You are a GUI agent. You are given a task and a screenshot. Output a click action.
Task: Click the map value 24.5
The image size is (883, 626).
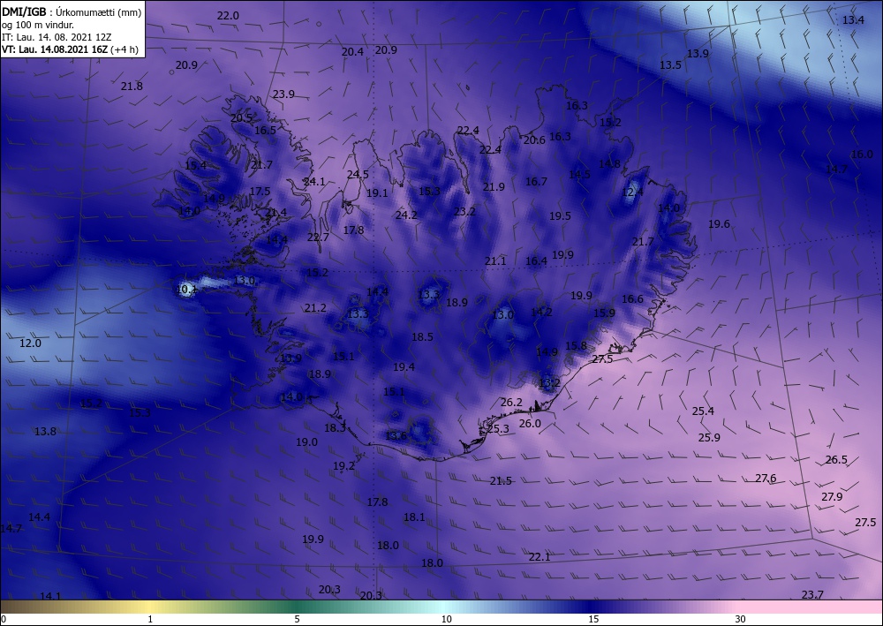click(x=358, y=175)
